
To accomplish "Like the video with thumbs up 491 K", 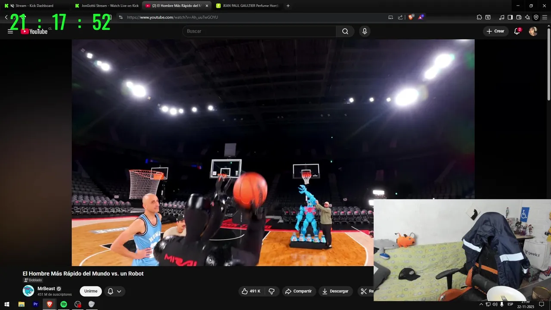I will tap(251, 291).
